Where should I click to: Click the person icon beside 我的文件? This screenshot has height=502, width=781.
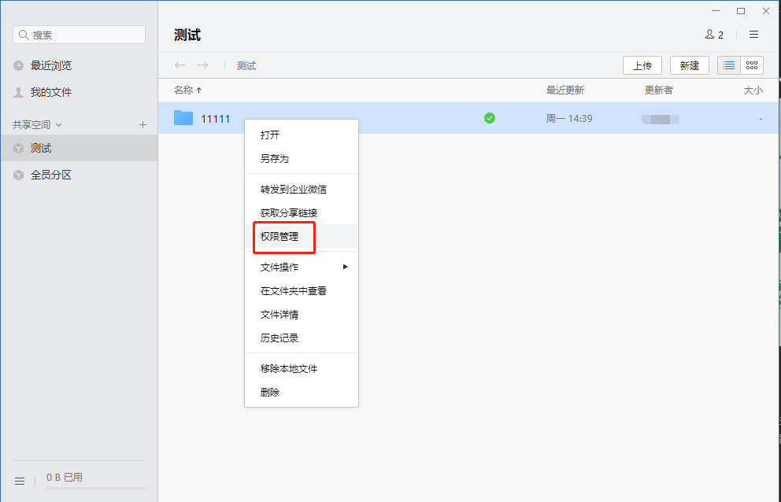pyautogui.click(x=18, y=92)
